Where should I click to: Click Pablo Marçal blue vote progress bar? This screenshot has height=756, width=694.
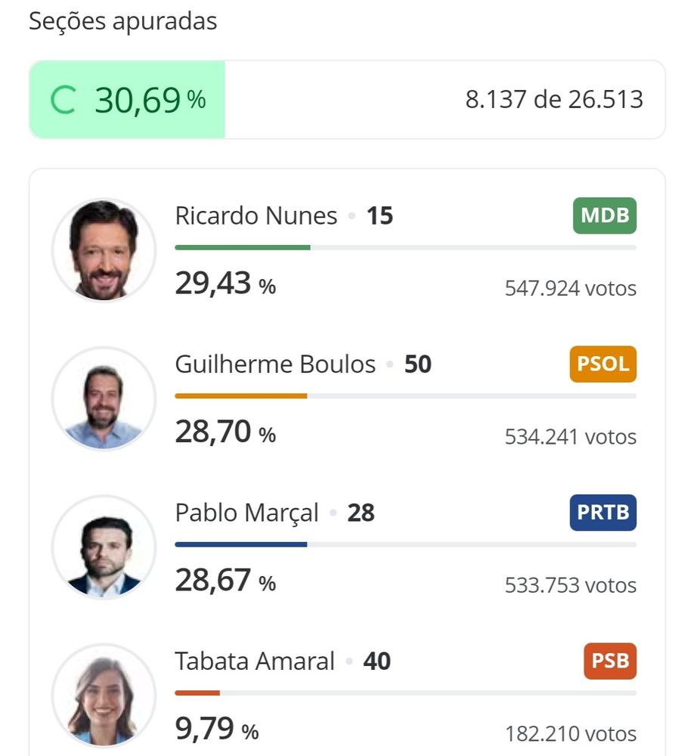tap(406, 544)
